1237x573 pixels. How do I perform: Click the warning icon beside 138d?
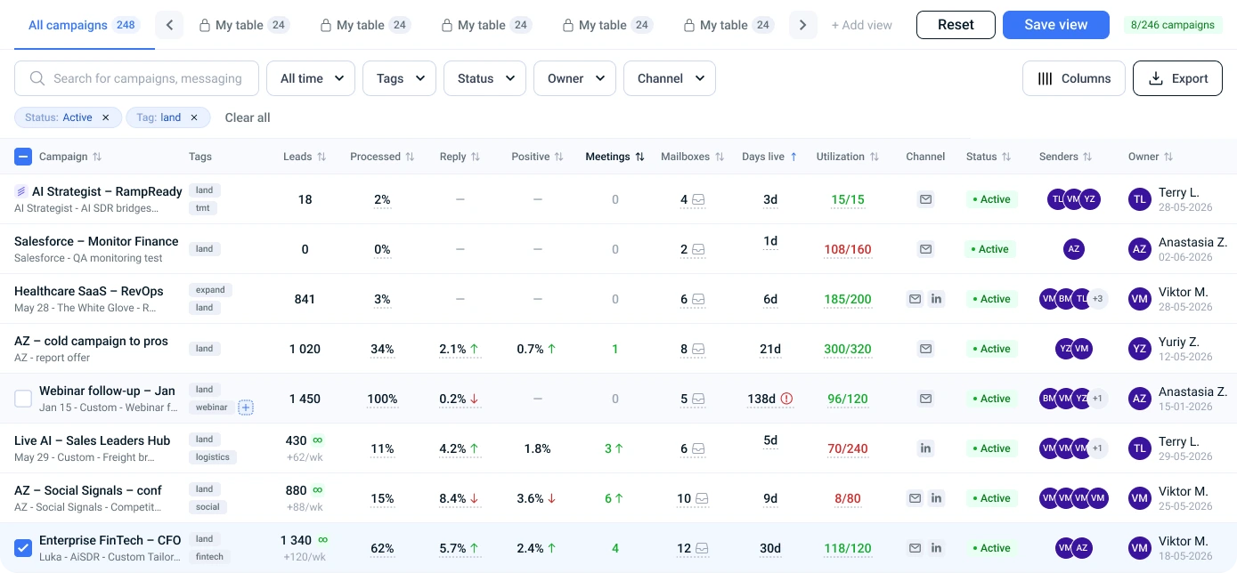[x=786, y=399]
